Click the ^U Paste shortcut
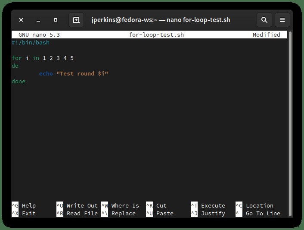Viewport: 304px width, 230px height. (x=160, y=213)
